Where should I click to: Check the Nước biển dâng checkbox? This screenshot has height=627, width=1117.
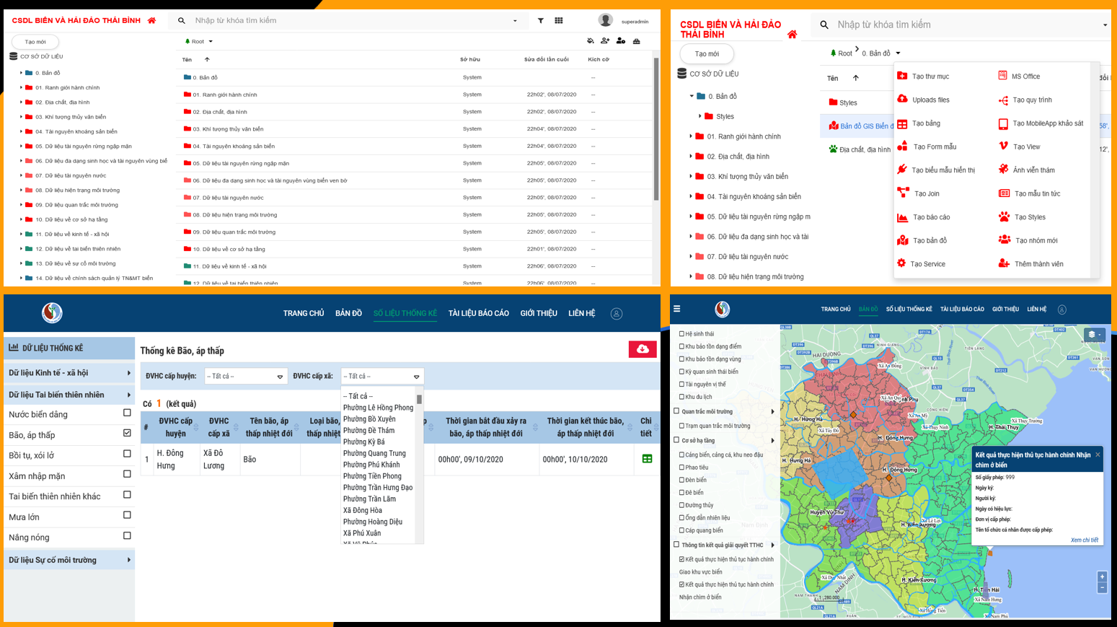(127, 413)
